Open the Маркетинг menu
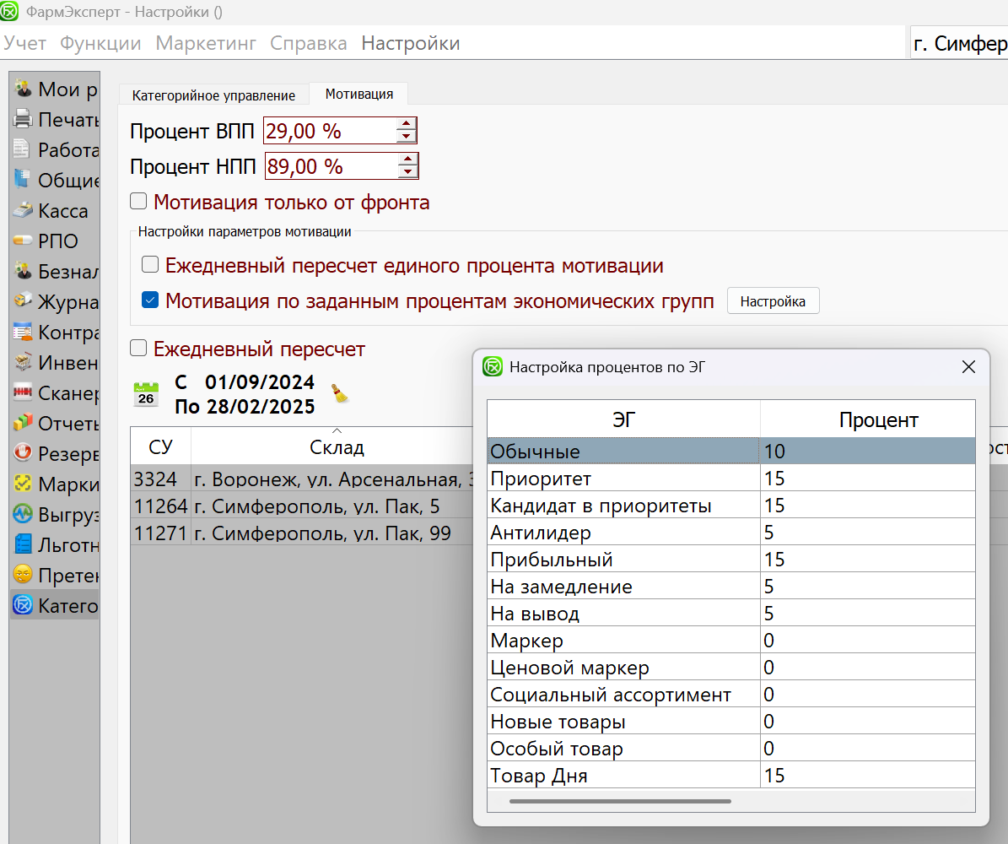The width and height of the screenshot is (1008, 844). coord(206,43)
